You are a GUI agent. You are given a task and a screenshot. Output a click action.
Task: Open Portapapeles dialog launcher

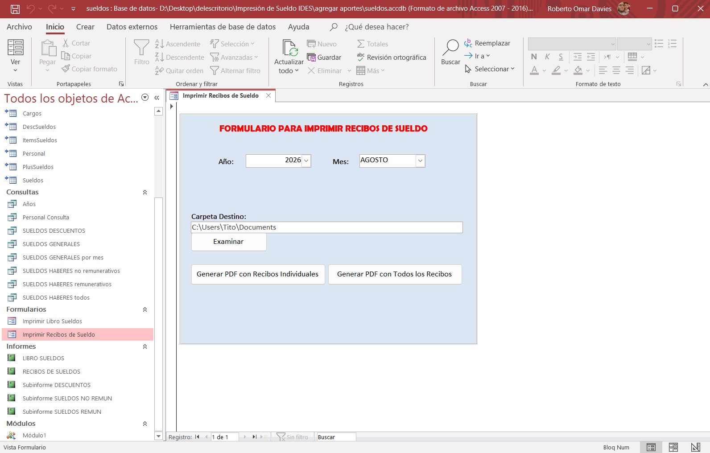pyautogui.click(x=121, y=84)
